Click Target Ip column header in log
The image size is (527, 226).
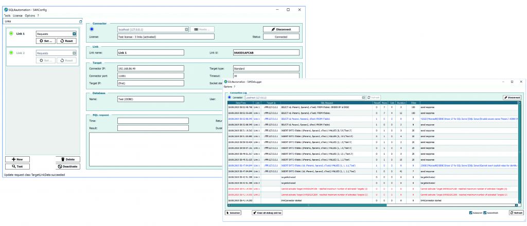271,103
